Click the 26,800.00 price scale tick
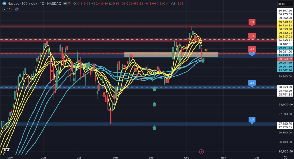This screenshot has height=159, width=294. pyautogui.click(x=285, y=133)
